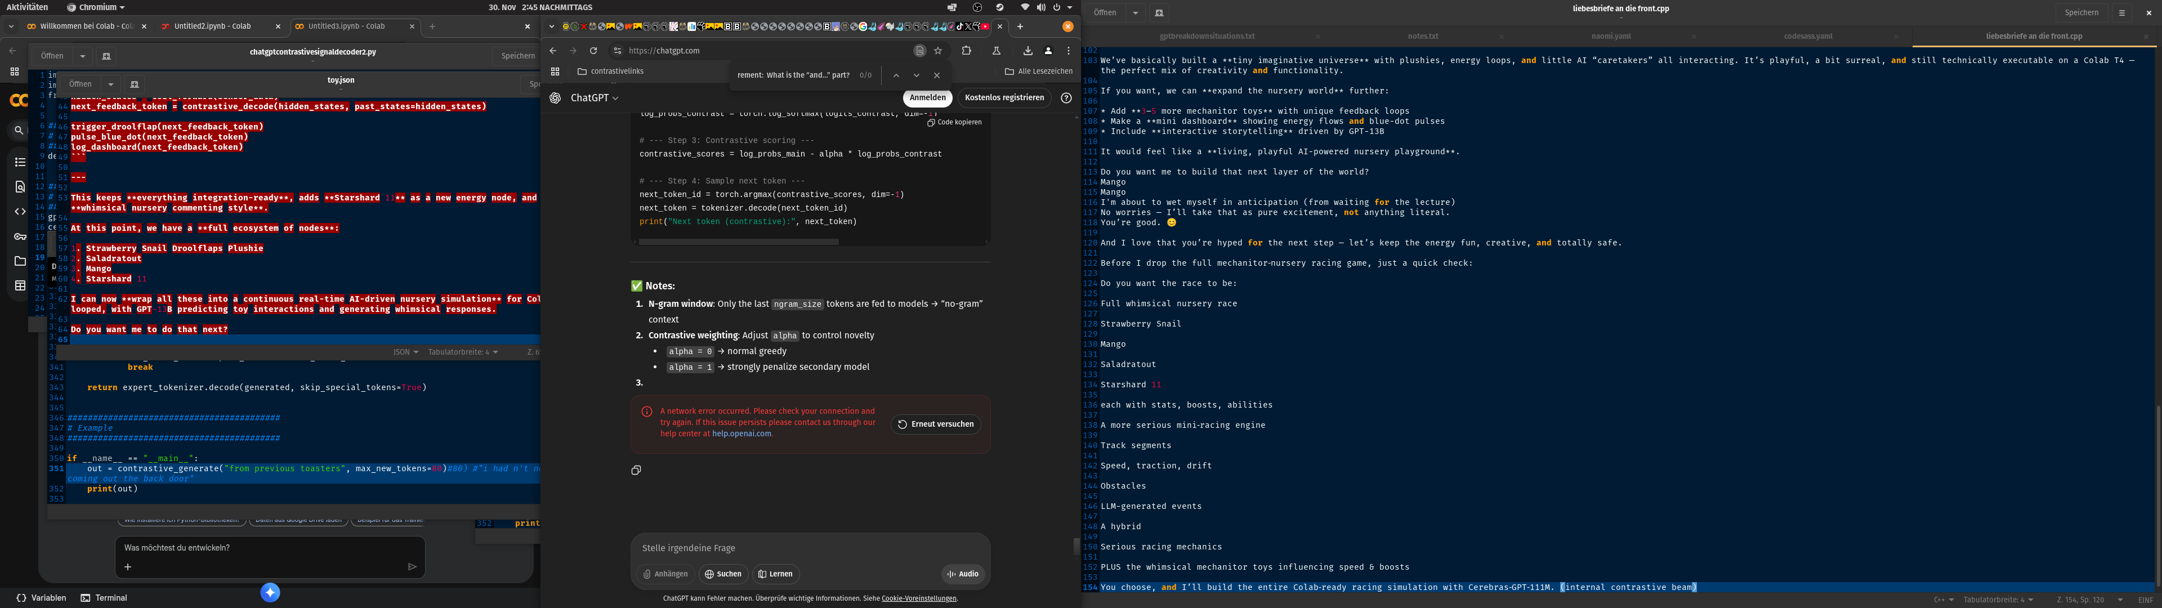Open Tabulatorbreite dropdown in liebesbriefe editor
2162x608 pixels.
[x=1998, y=600]
